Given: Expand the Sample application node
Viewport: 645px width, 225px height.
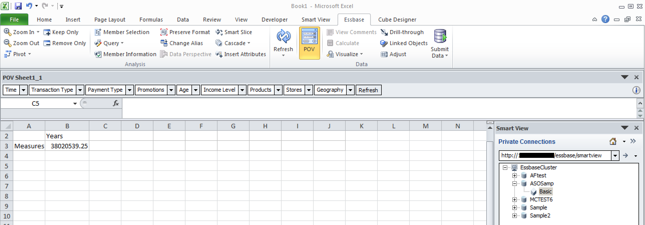Looking at the screenshot, I should coord(515,207).
